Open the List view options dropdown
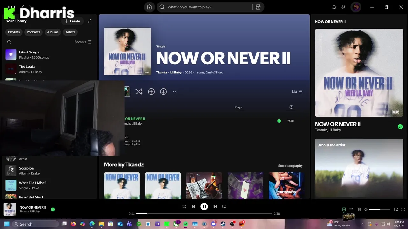 (297, 92)
